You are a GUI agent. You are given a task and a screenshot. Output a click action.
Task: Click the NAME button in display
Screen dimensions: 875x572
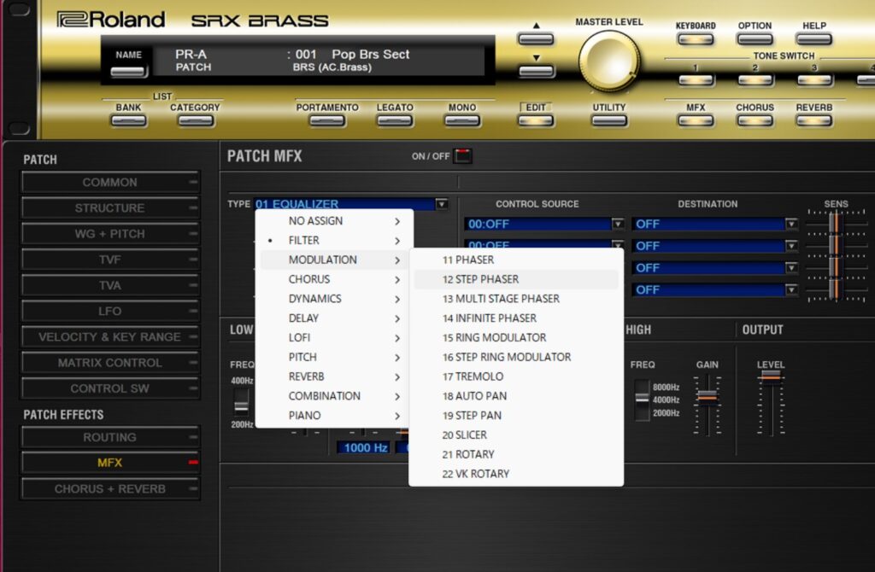pyautogui.click(x=128, y=70)
